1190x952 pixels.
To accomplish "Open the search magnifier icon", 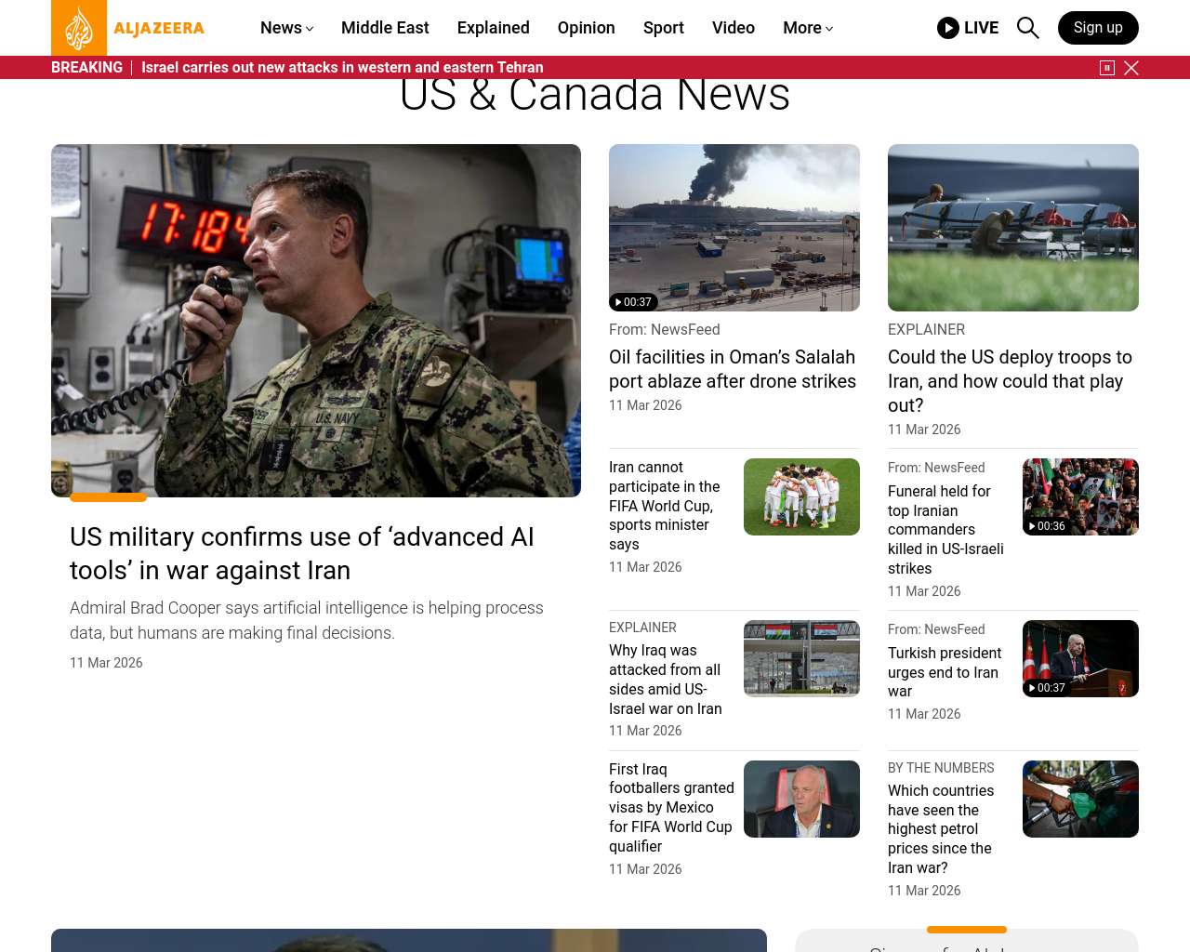I will tap(1027, 28).
